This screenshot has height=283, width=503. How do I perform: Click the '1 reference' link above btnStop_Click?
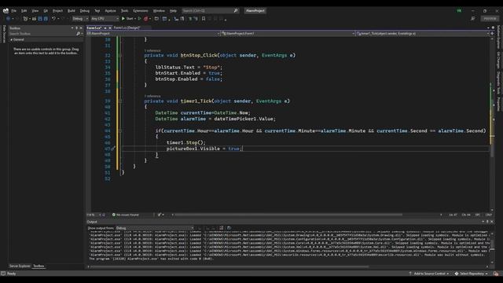click(152, 50)
